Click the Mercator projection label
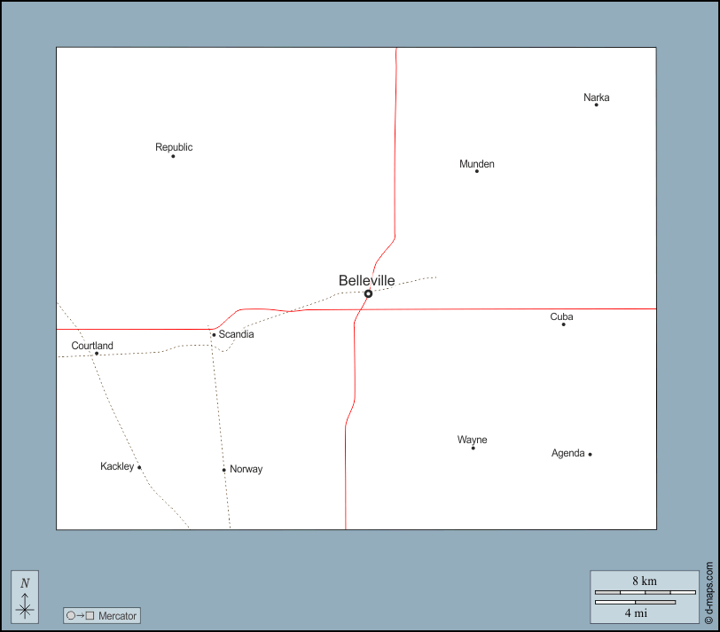Viewport: 720px width, 632px height. tap(117, 615)
